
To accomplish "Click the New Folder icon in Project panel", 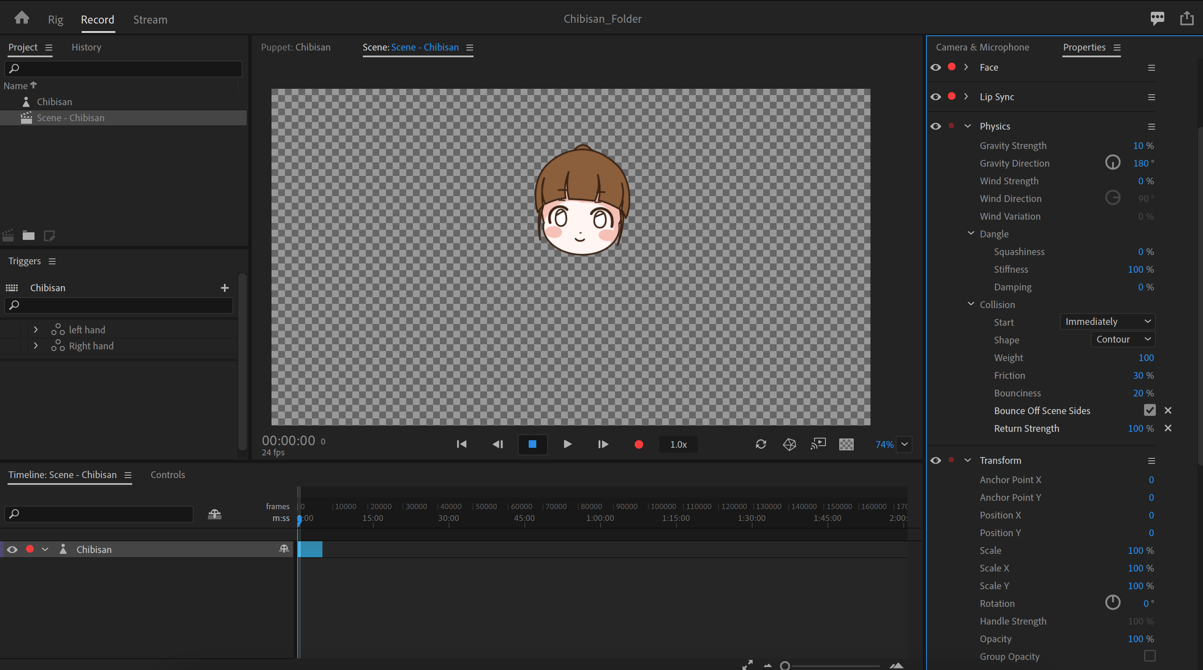I will (x=29, y=236).
